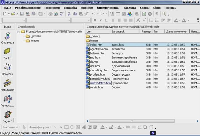Screen dimensions: 200x136
Task: Click the Stop icon
Action: coord(150,14)
